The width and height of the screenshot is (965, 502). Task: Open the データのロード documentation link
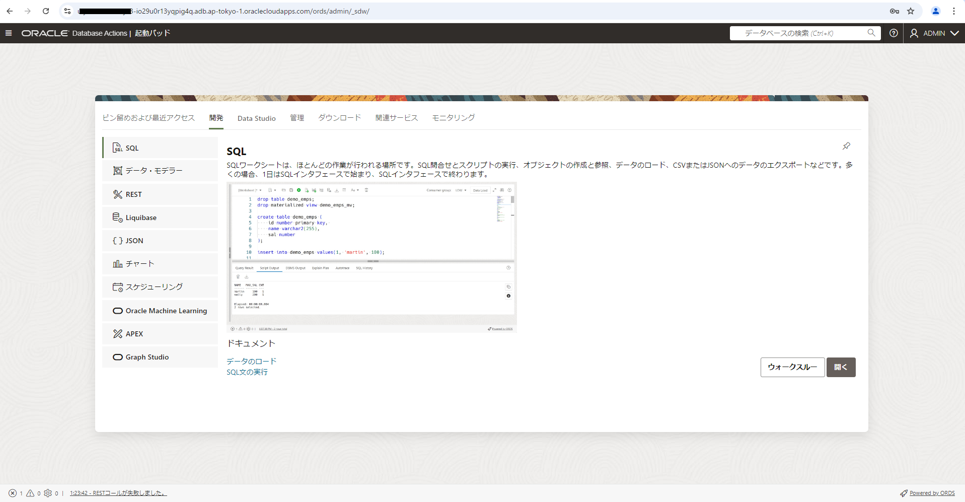tap(252, 362)
